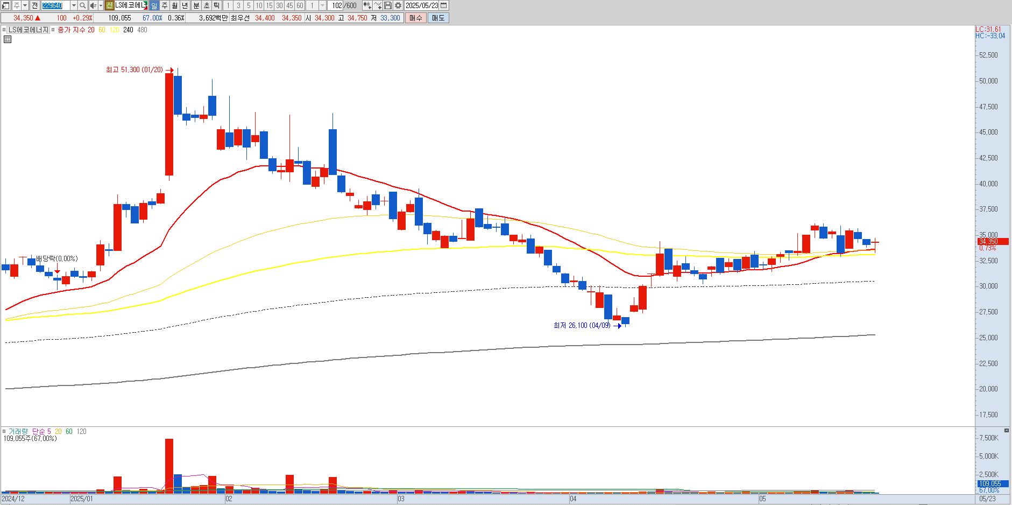Switch to tick 틱 chart period
This screenshot has width=1012, height=505.
(216, 5)
